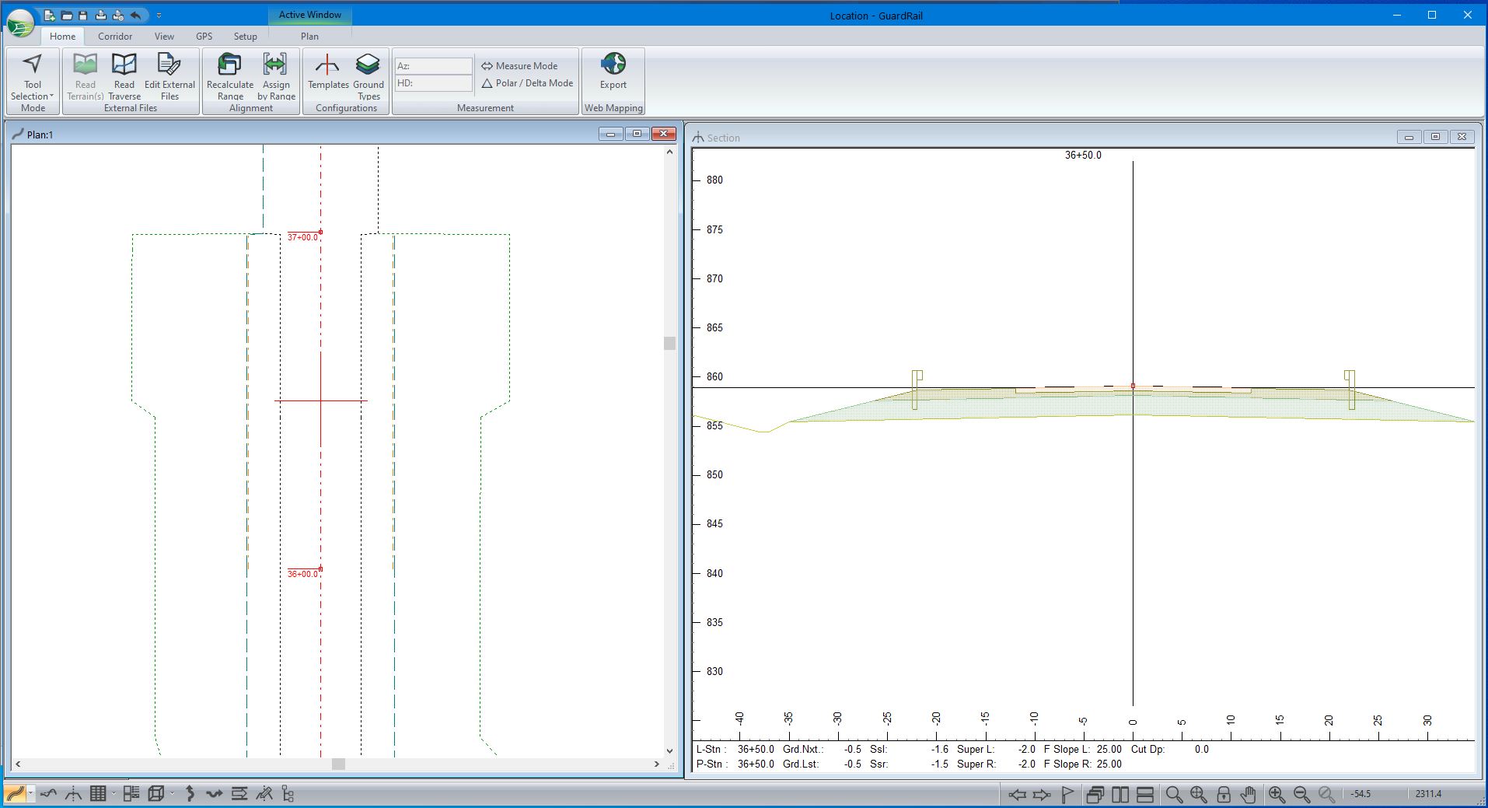Create a new file from quick access toolbar
1488x808 pixels.
coord(49,15)
